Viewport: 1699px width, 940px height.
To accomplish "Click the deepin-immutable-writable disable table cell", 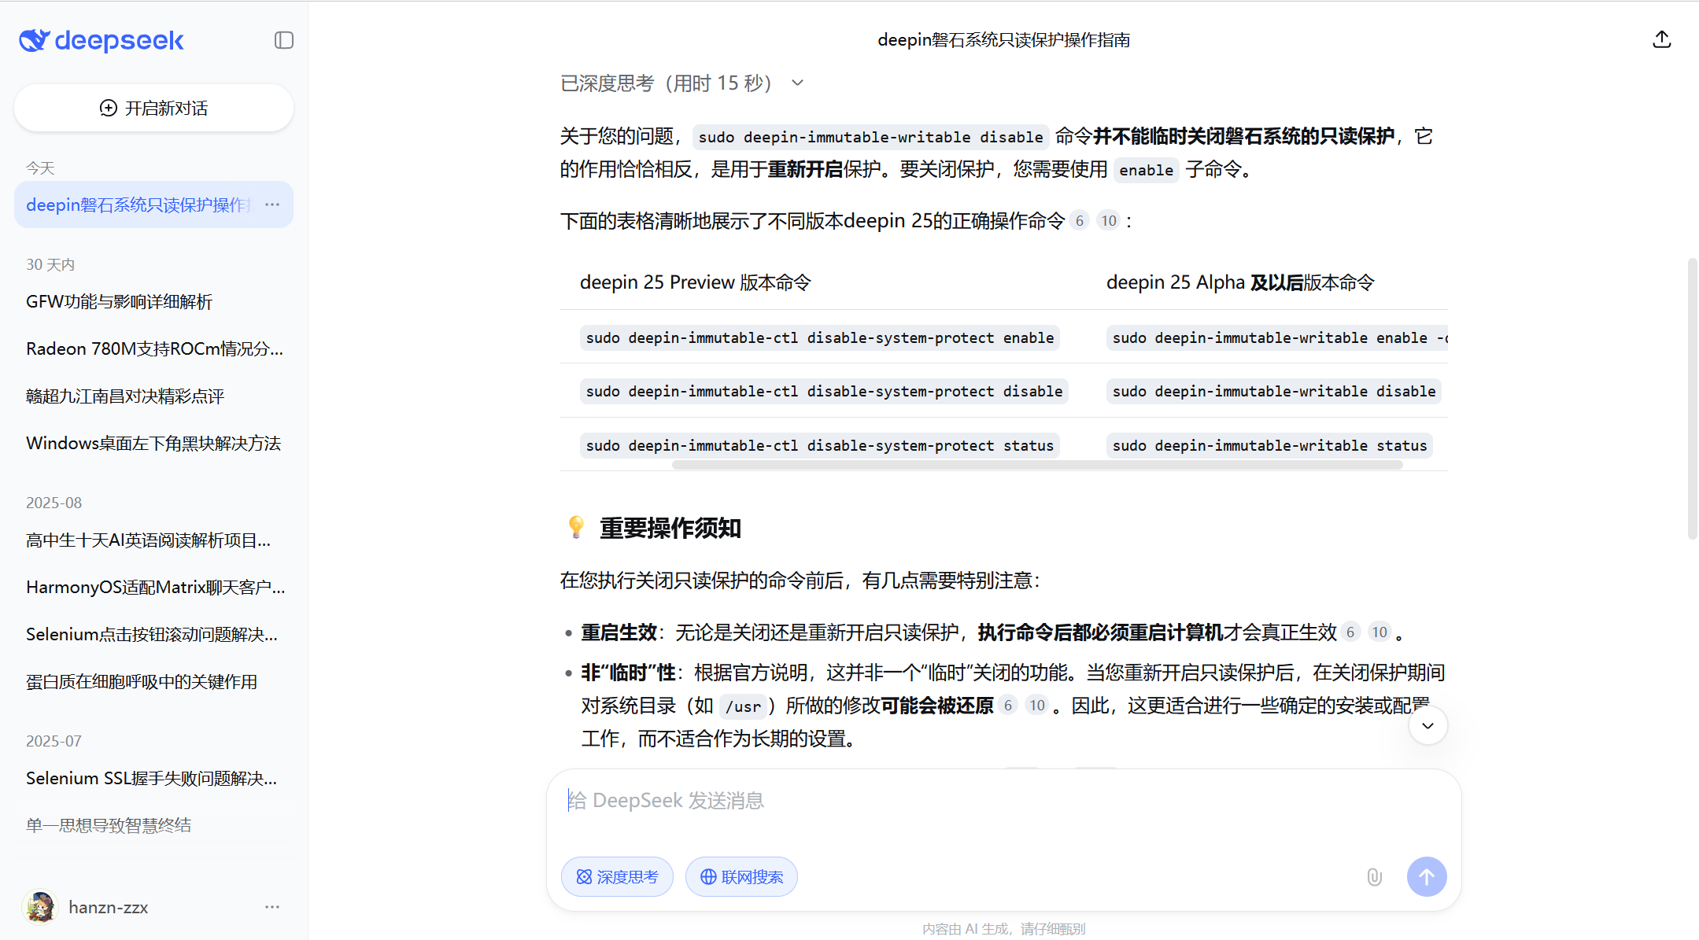I will coord(1273,391).
